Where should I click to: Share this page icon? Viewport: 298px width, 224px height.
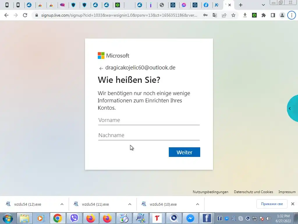(224, 15)
